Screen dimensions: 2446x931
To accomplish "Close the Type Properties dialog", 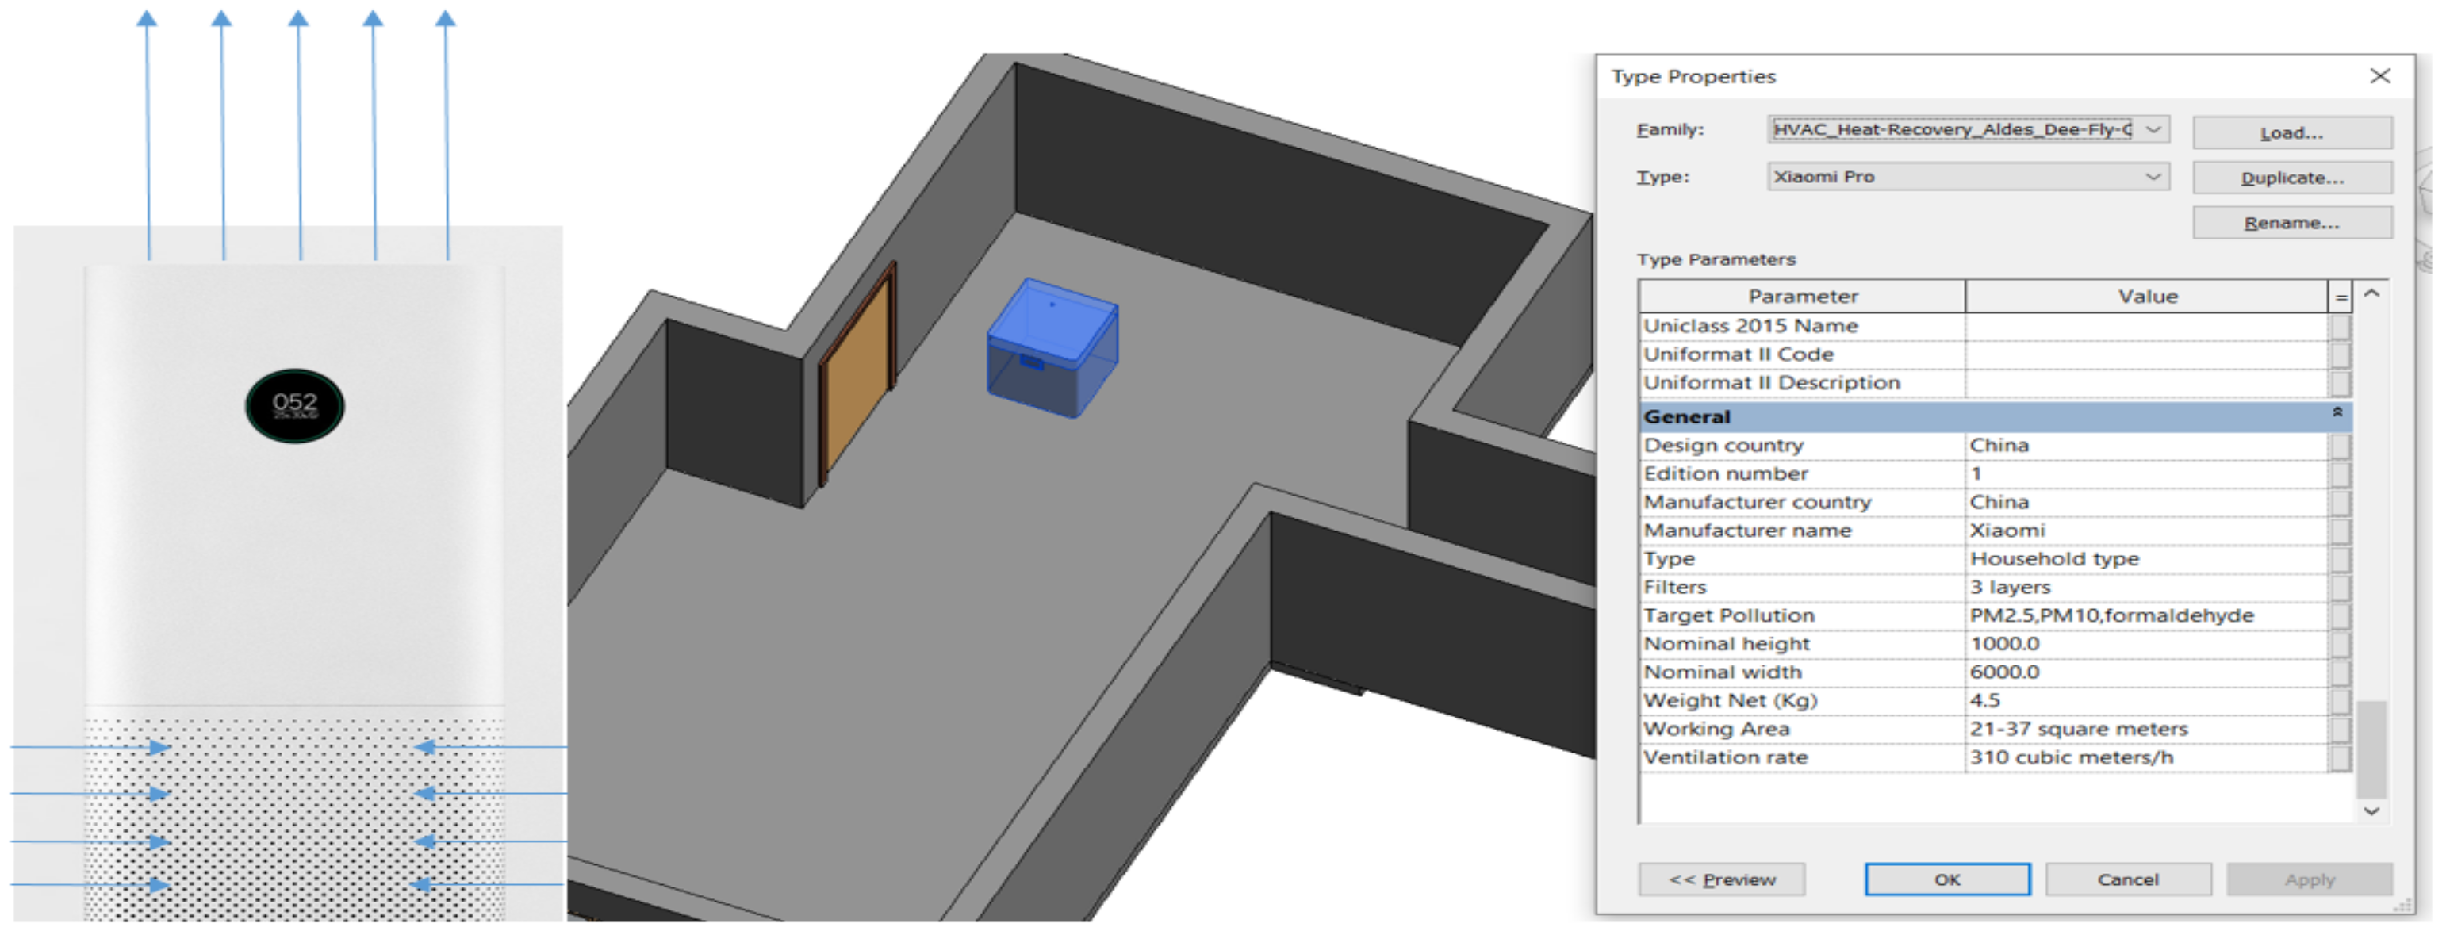I will point(2379,76).
